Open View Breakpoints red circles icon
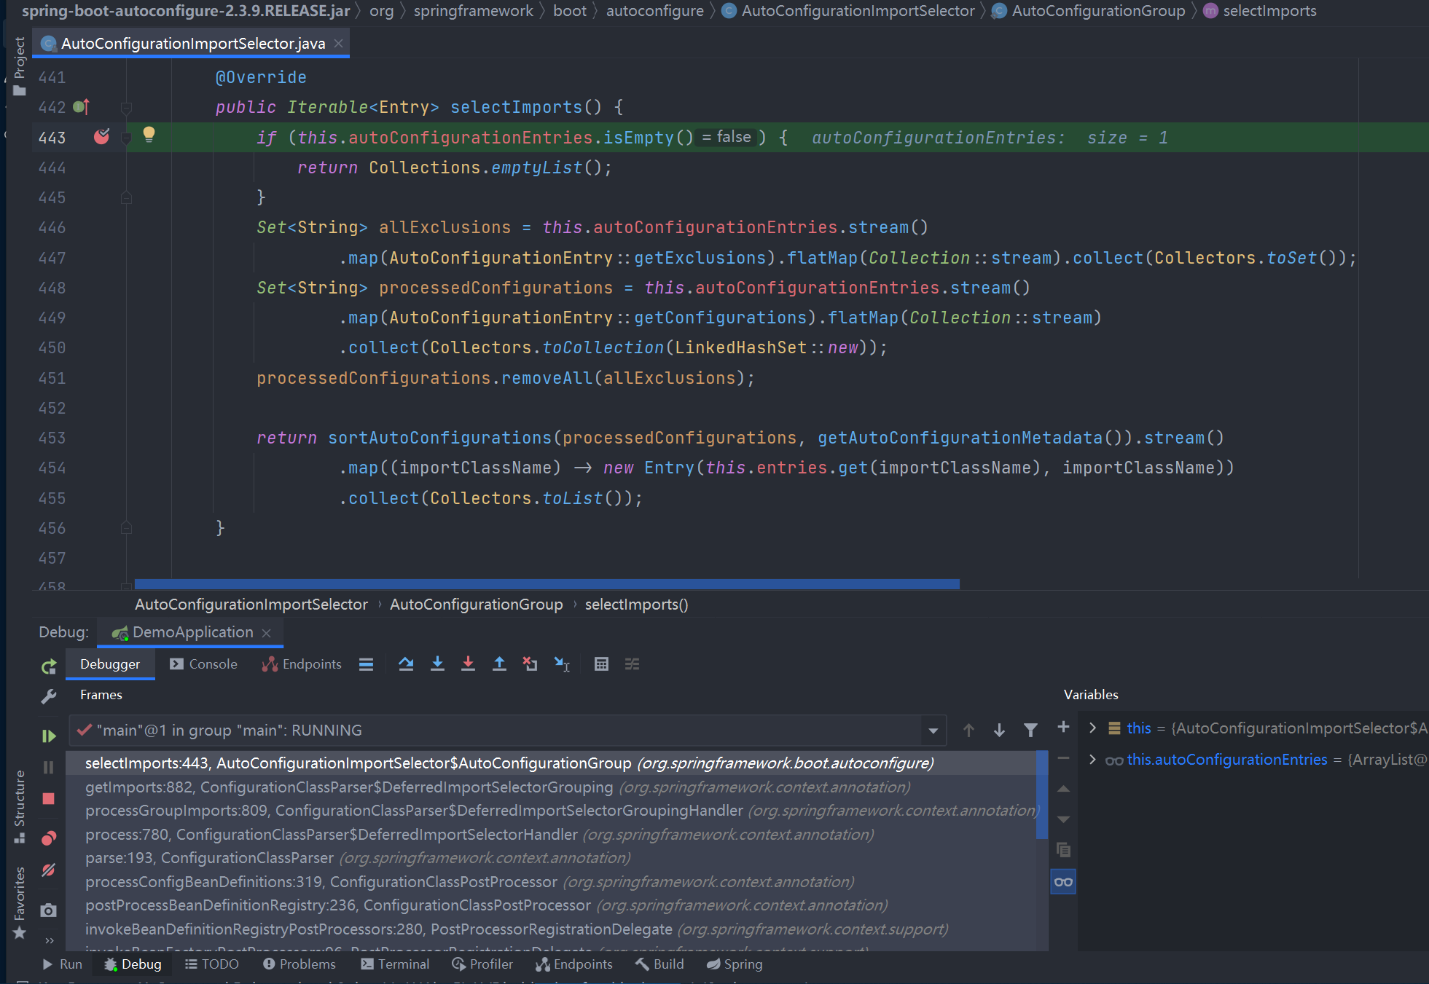This screenshot has height=984, width=1429. pos(49,838)
